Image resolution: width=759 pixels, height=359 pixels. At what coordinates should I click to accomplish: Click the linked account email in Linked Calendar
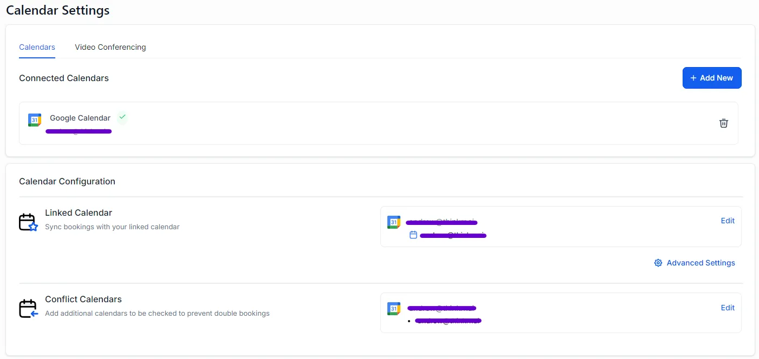(x=442, y=222)
